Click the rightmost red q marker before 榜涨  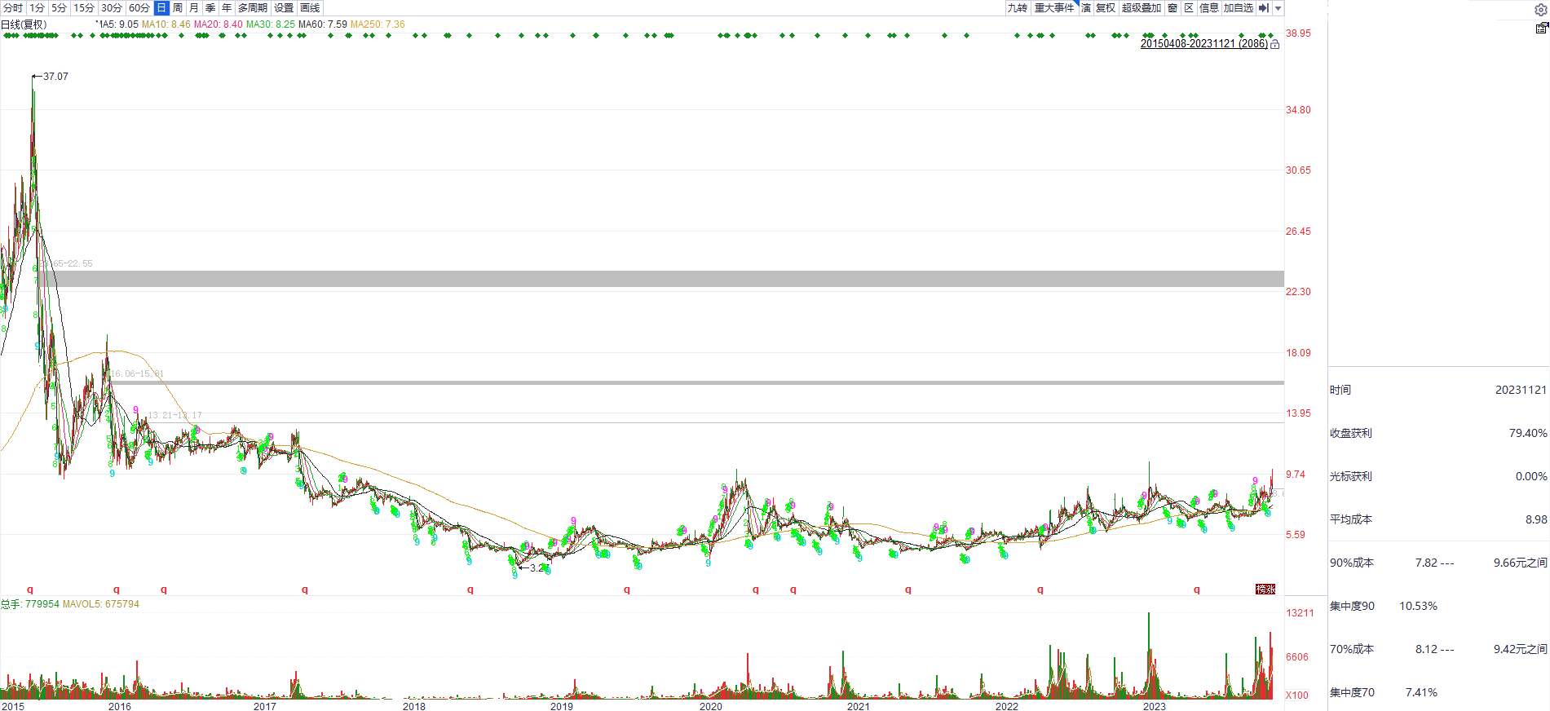(1197, 589)
